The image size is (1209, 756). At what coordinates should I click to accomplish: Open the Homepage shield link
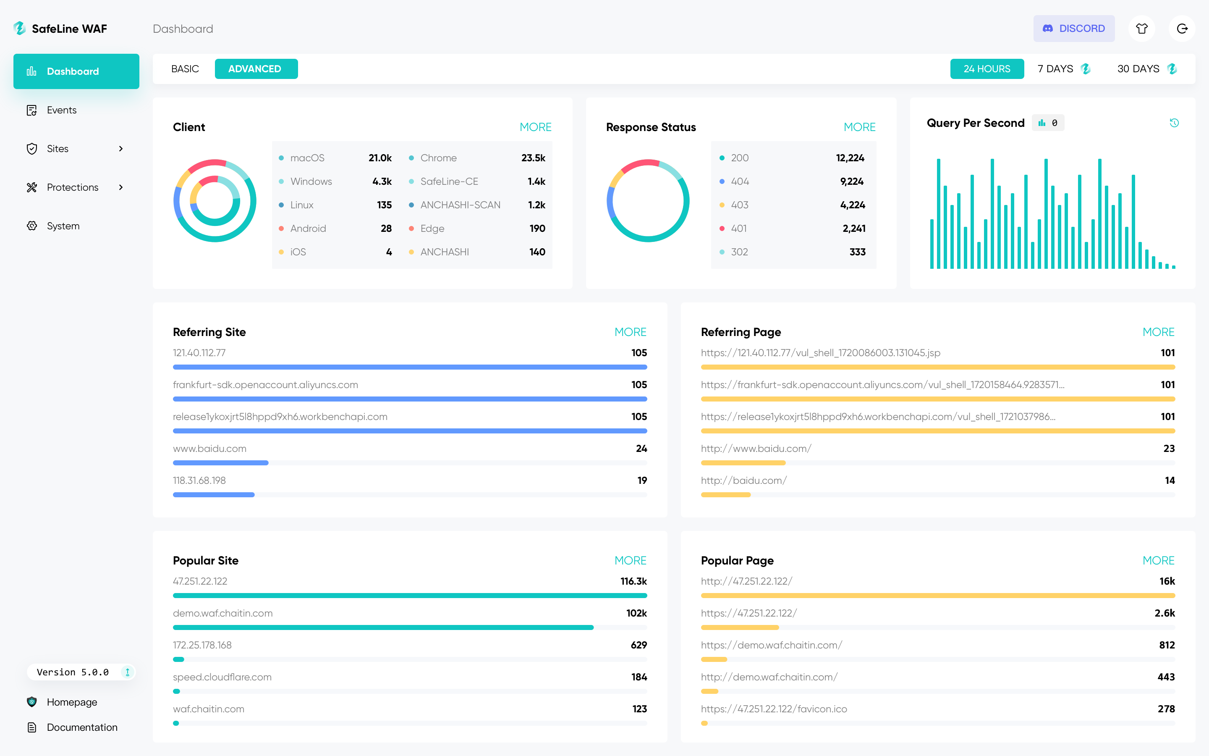(x=72, y=702)
